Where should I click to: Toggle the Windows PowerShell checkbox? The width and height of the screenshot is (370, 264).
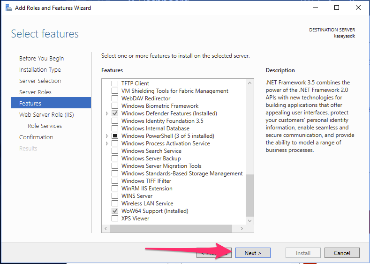tap(115, 136)
